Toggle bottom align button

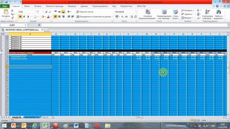[x=63, y=12]
